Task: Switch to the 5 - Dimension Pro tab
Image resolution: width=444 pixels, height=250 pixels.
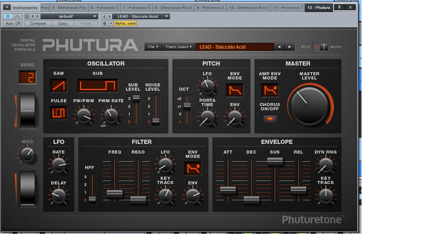Action: tap(69, 8)
